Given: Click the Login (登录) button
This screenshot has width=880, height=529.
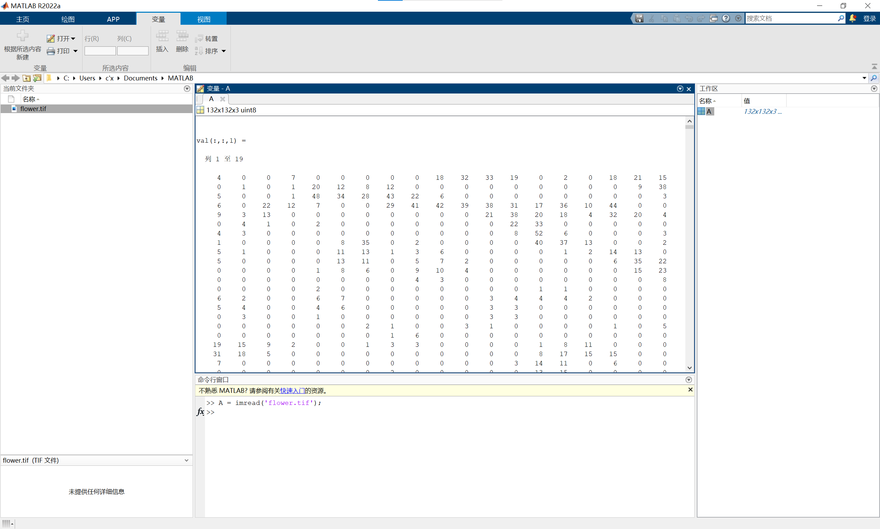Looking at the screenshot, I should (x=869, y=19).
